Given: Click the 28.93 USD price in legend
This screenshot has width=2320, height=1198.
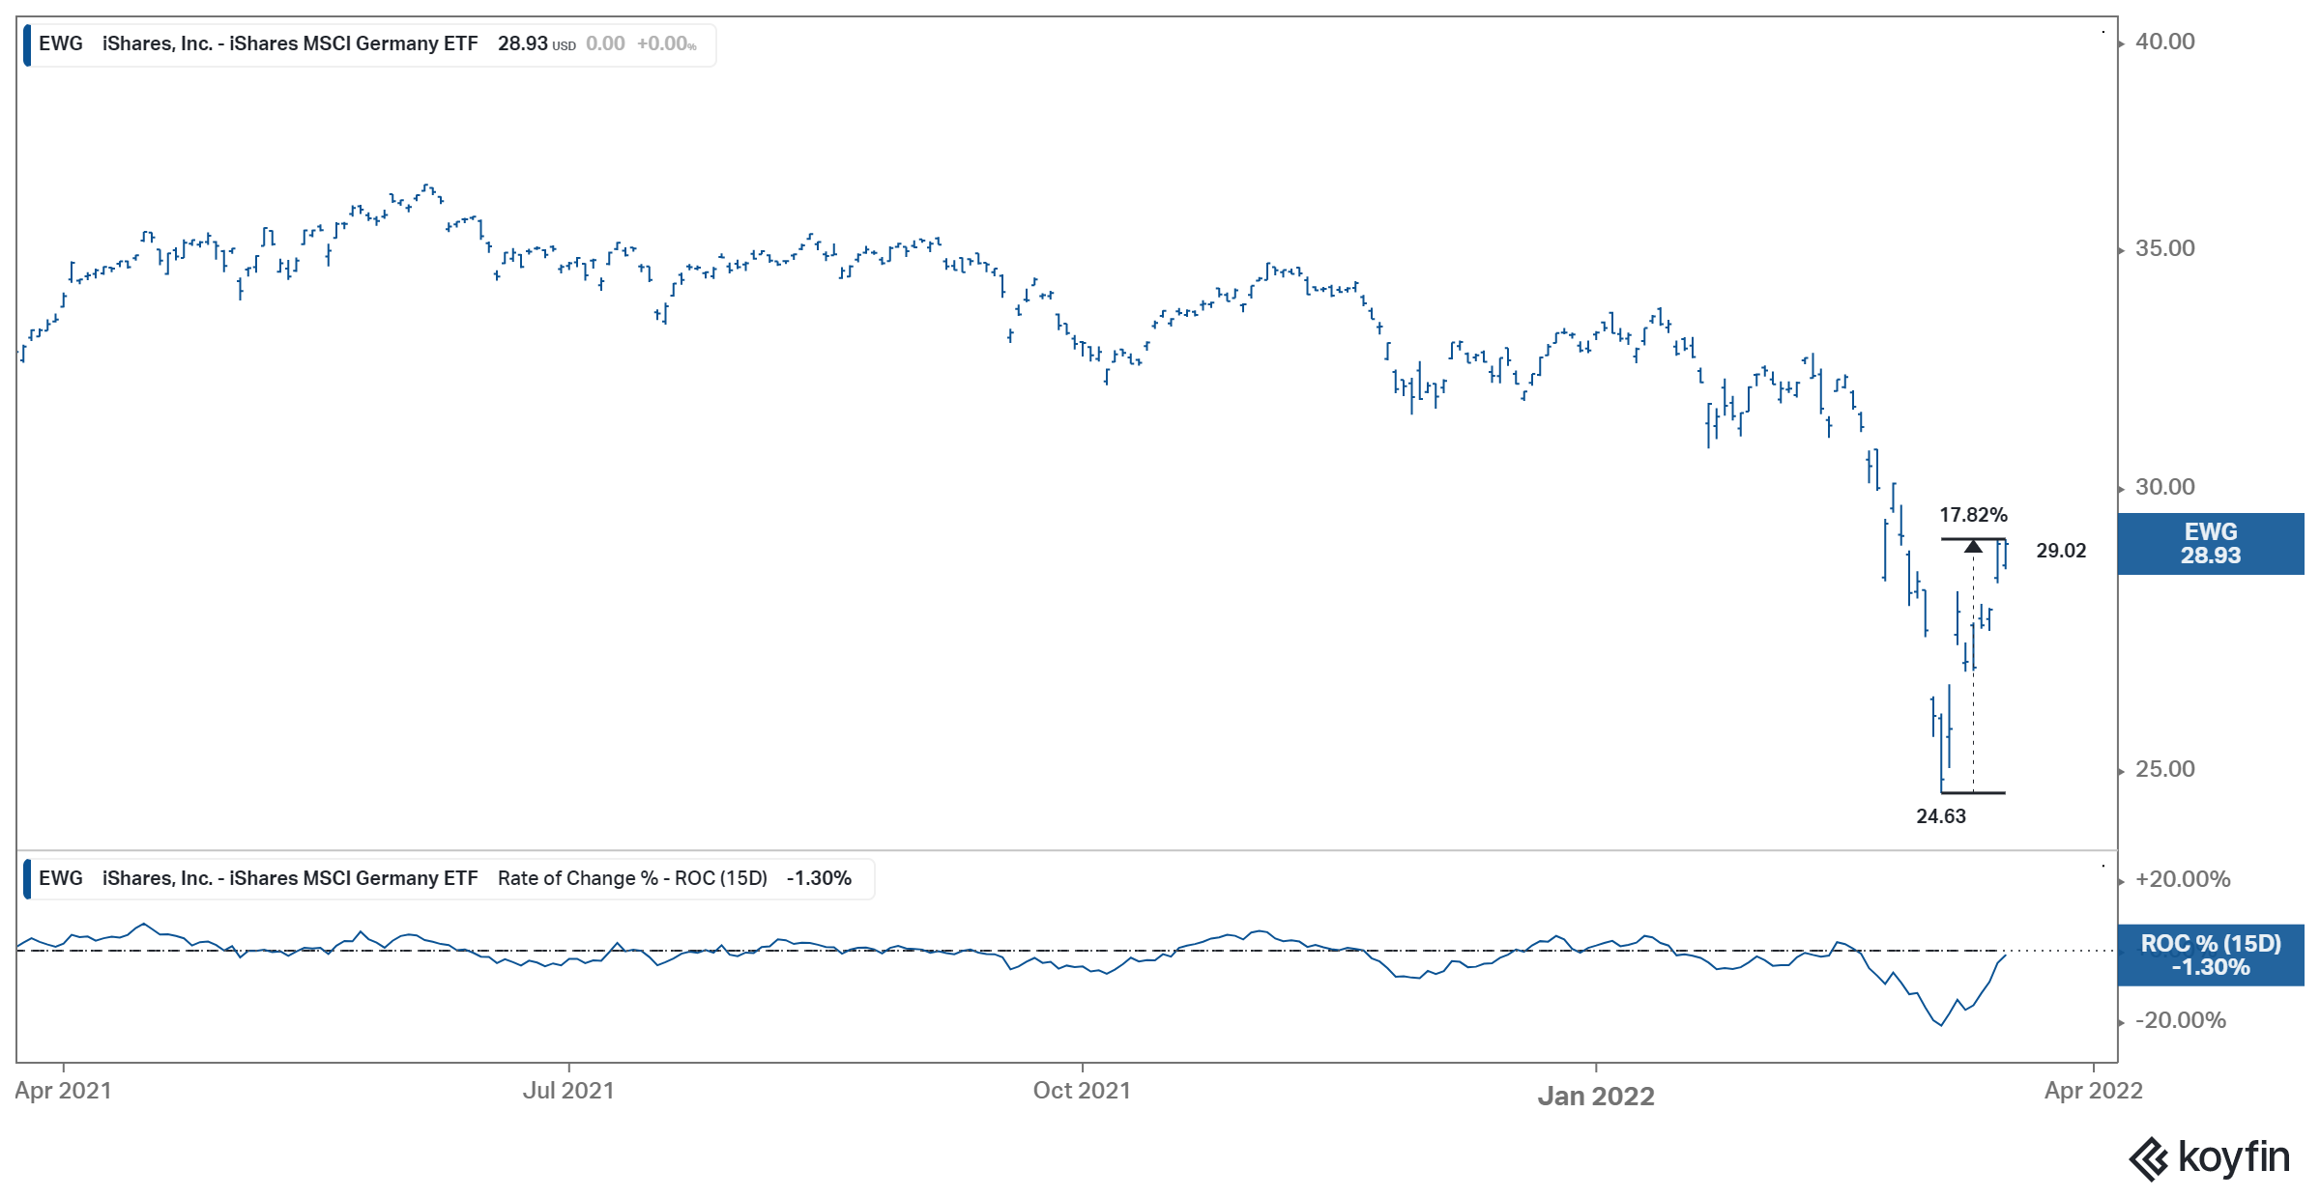Looking at the screenshot, I should [x=536, y=44].
